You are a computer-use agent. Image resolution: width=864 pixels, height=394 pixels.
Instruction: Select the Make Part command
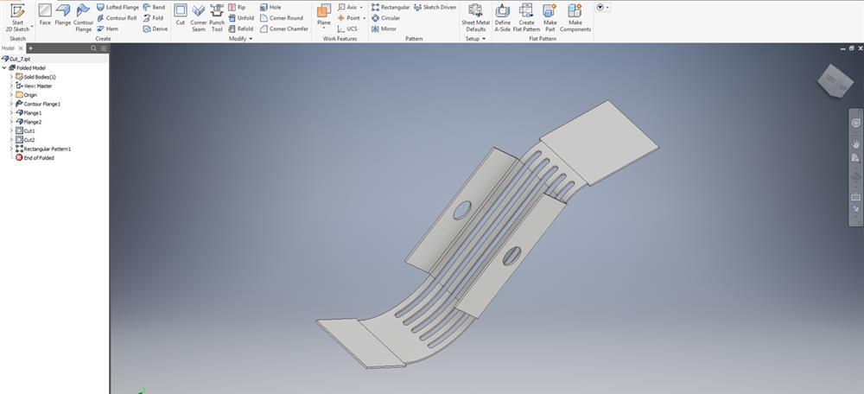coord(550,17)
